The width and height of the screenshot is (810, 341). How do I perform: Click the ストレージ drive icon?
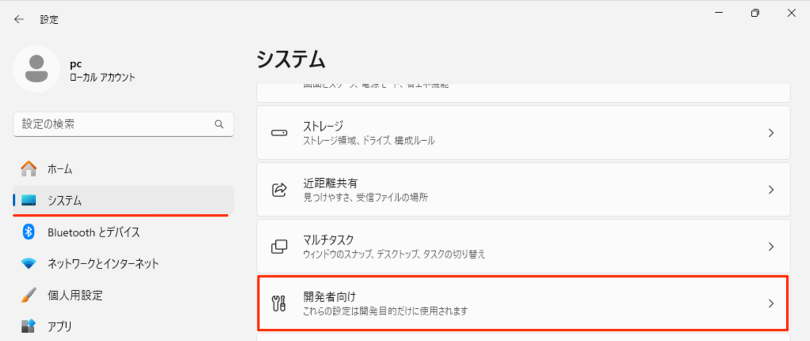point(279,133)
